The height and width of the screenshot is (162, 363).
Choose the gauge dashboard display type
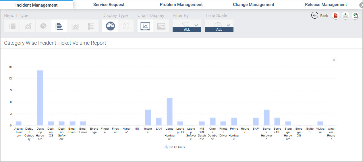(x=110, y=26)
